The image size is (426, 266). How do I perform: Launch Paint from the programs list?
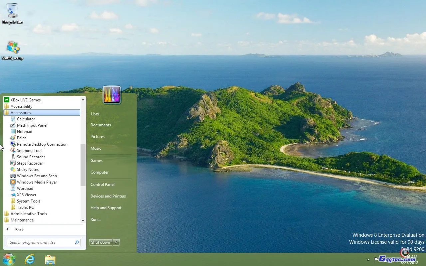21,138
